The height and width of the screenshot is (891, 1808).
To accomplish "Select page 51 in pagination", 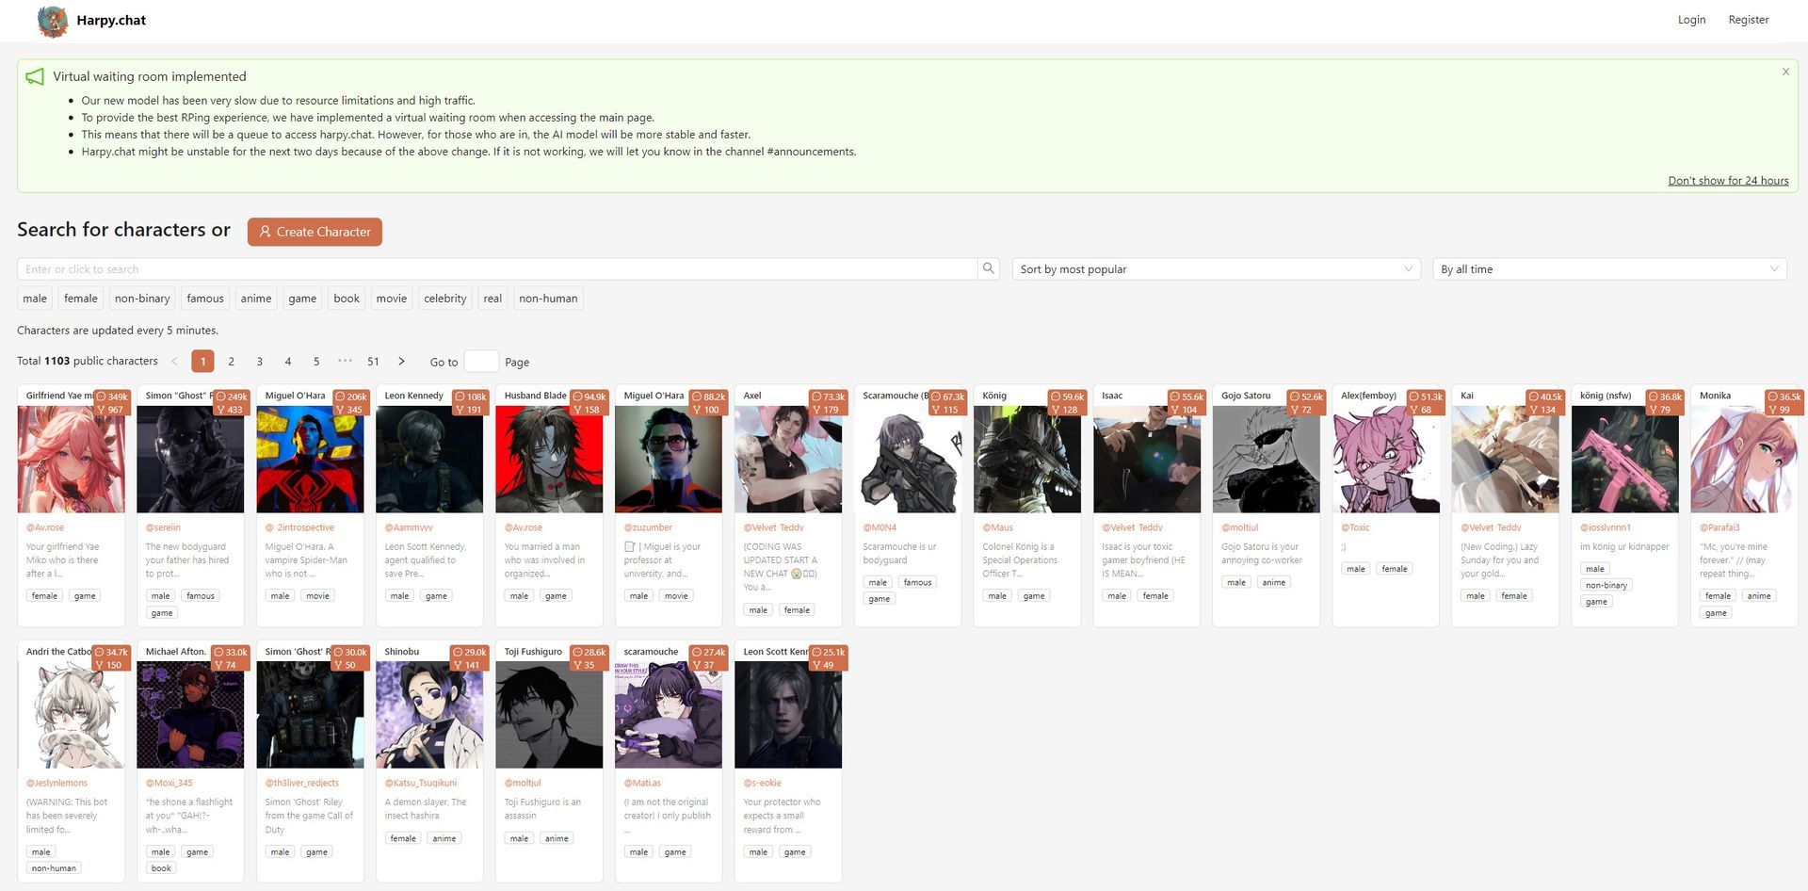I will pyautogui.click(x=373, y=361).
